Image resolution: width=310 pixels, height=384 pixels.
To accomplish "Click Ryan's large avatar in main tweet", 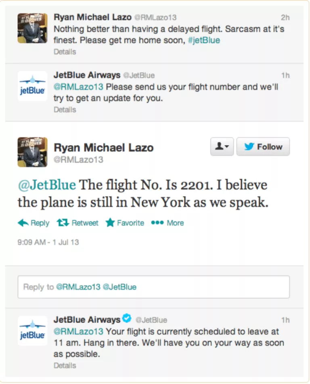I will click(x=32, y=152).
